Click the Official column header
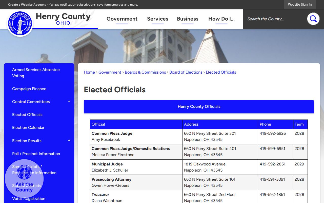The height and width of the screenshot is (203, 324). pos(136,124)
